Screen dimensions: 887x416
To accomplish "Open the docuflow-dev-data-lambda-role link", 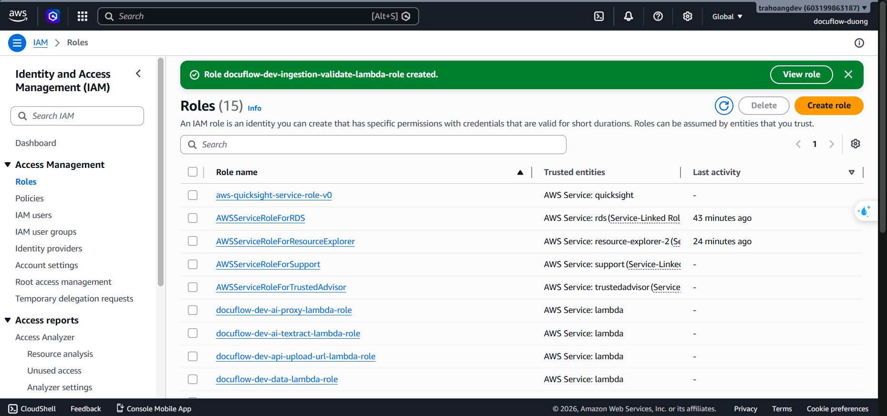I will 277,379.
